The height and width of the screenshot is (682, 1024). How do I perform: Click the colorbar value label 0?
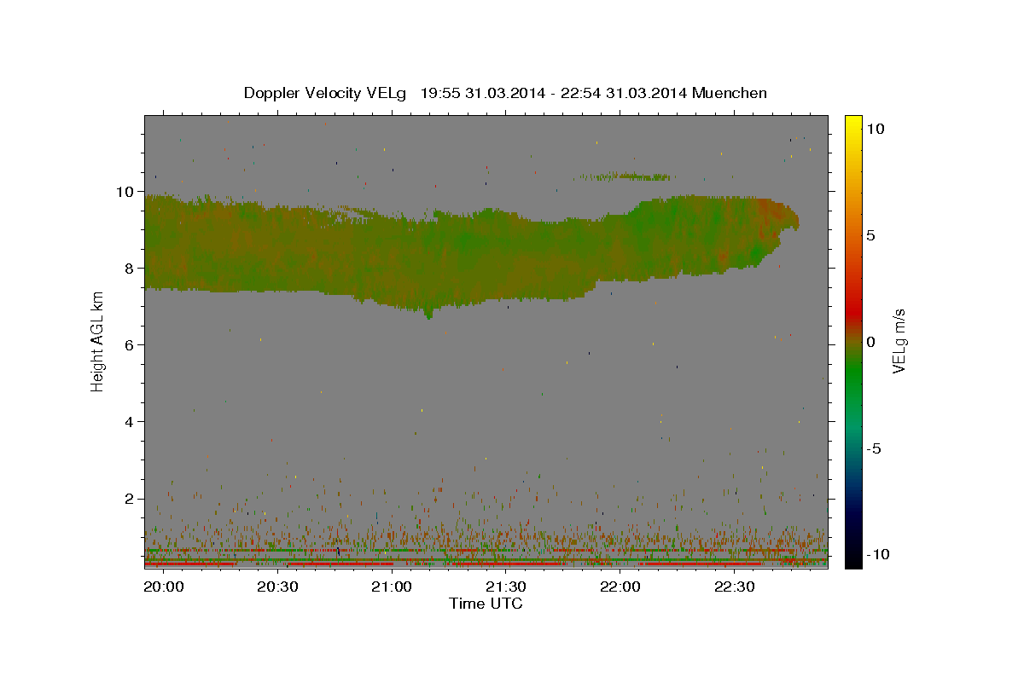[x=870, y=342]
